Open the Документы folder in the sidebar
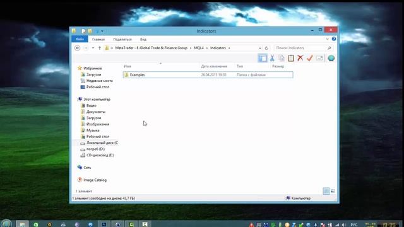The height and width of the screenshot is (227, 404). tap(95, 112)
